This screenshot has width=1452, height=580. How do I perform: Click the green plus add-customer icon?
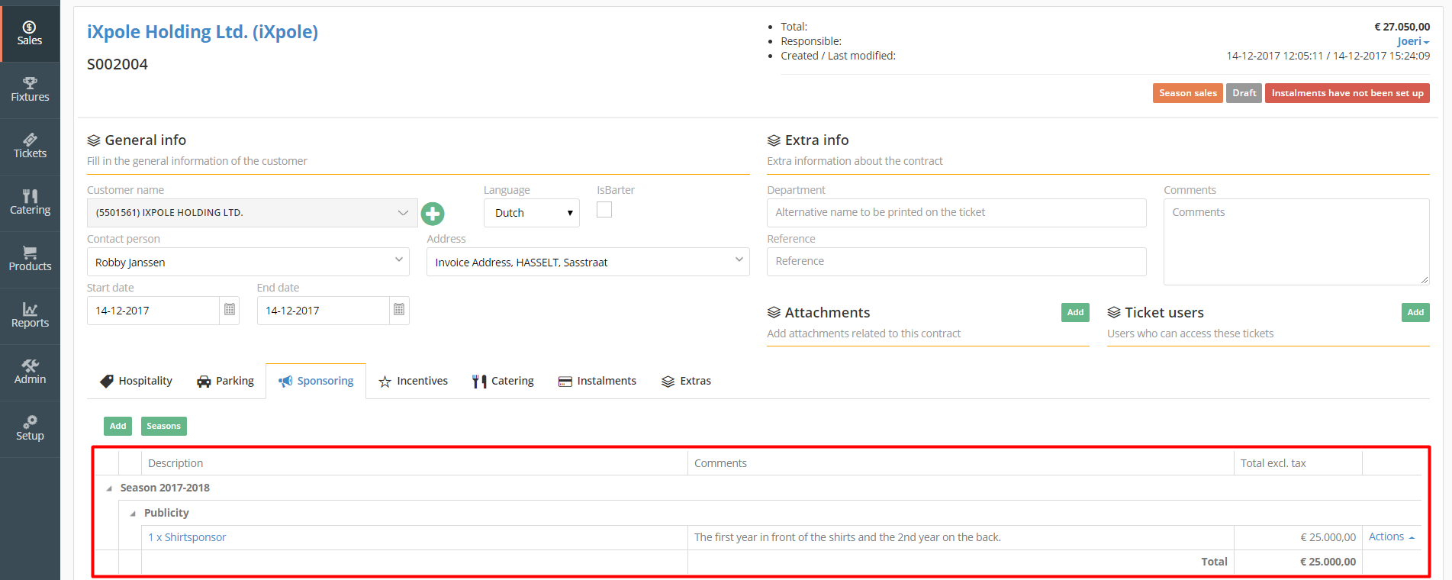pos(433,214)
